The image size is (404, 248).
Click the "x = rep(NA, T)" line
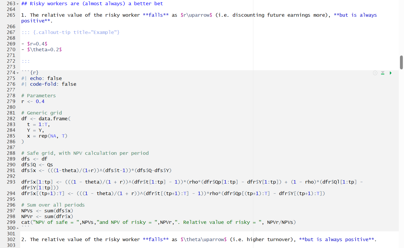tap(47, 136)
